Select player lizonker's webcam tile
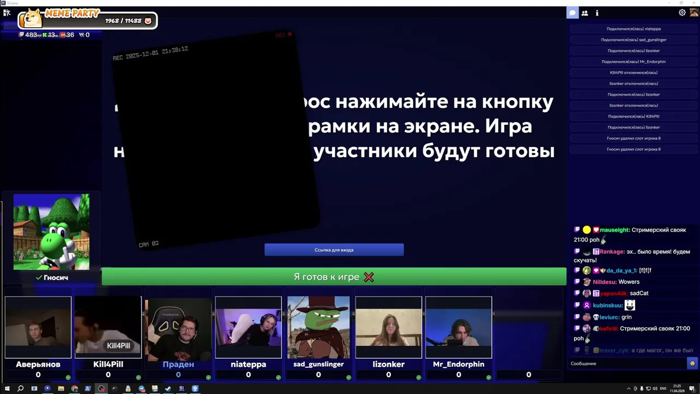 tap(389, 327)
